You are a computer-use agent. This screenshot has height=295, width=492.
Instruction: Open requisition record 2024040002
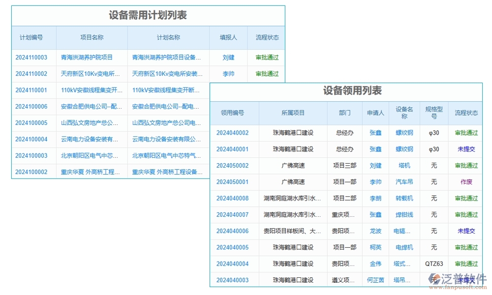pos(233,133)
